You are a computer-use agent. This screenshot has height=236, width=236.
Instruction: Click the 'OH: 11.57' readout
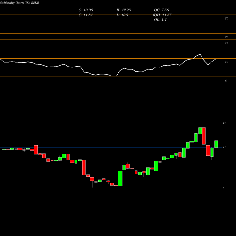pyautogui.click(x=162, y=15)
